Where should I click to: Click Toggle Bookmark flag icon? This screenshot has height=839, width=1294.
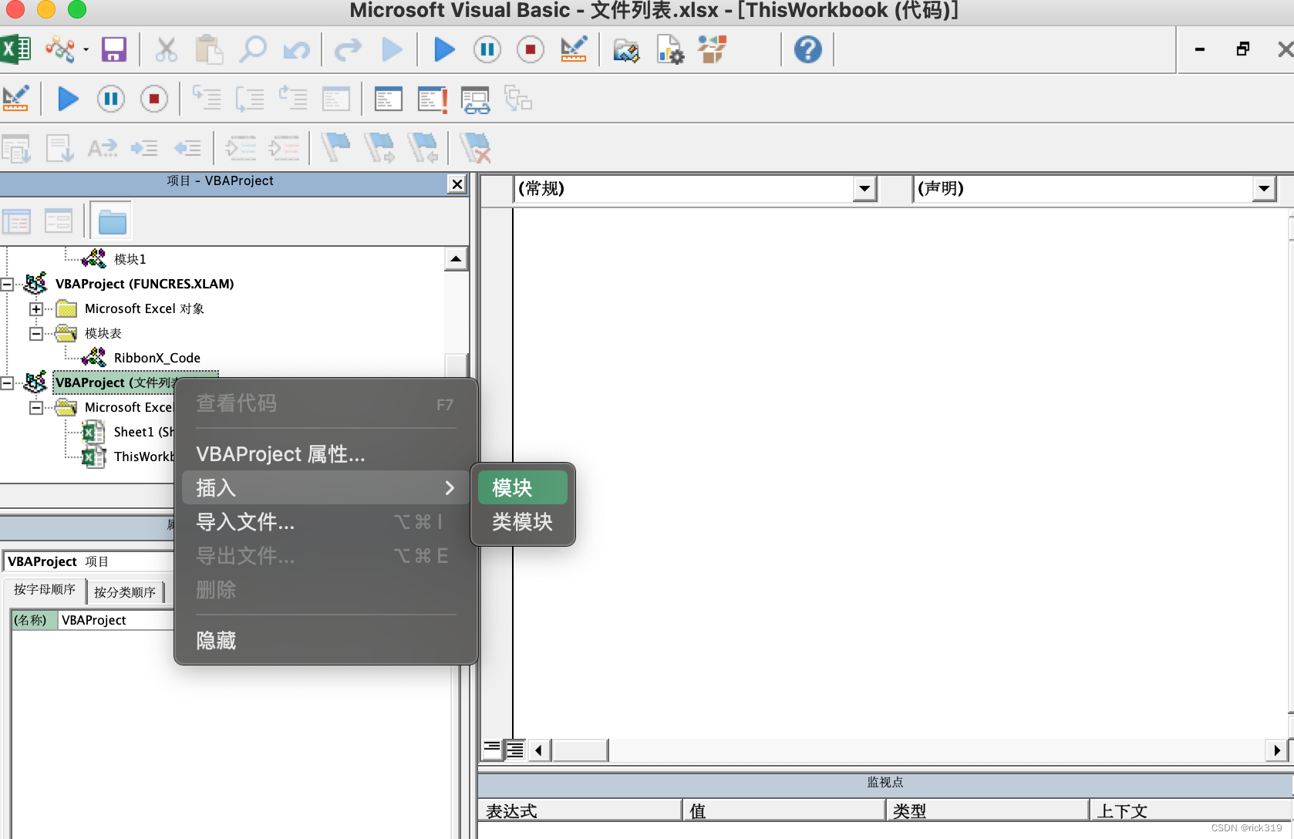(335, 147)
